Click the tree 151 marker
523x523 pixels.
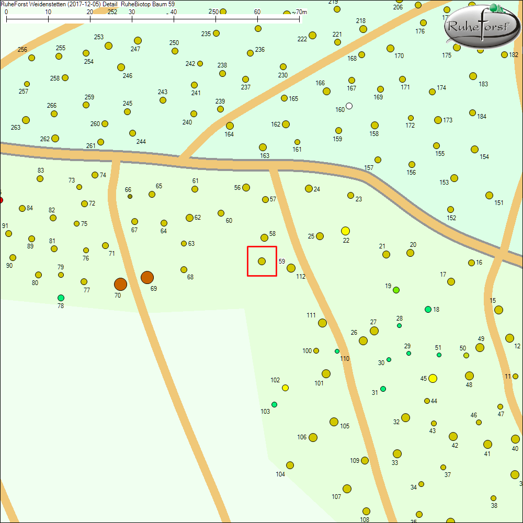click(x=489, y=195)
